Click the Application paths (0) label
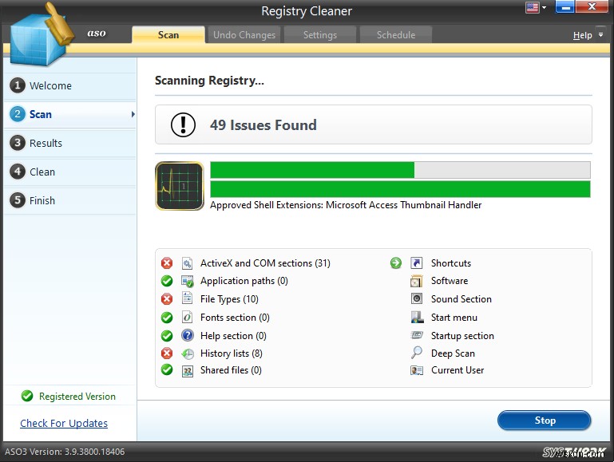614x462 pixels. tap(244, 281)
